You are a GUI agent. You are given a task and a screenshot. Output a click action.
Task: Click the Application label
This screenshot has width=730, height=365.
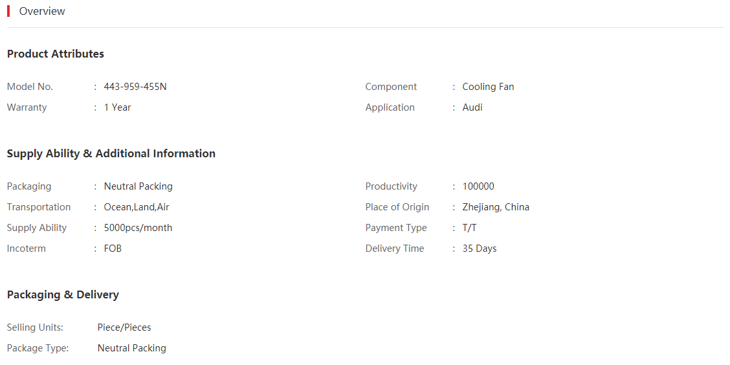(390, 107)
